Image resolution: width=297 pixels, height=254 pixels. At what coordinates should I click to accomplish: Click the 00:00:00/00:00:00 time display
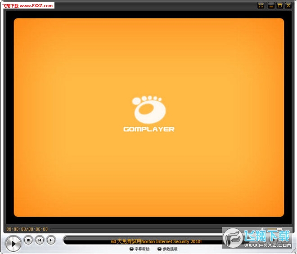tap(27, 229)
